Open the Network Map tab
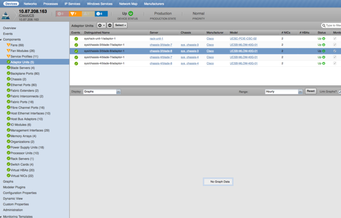341x218 pixels. pos(128,4)
